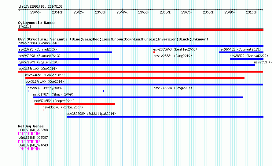
Task: Click the 23040k ruler tick label
Action: coord(122,12)
